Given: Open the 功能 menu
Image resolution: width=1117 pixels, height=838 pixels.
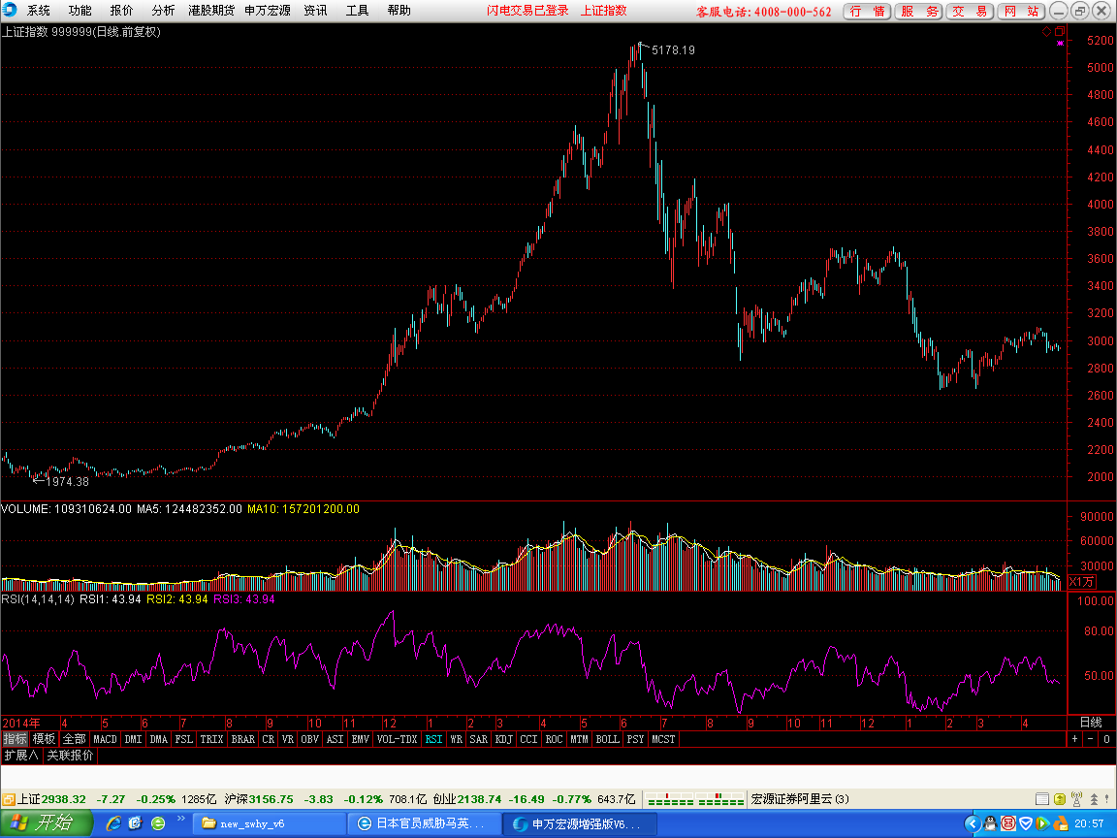Looking at the screenshot, I should [x=80, y=11].
